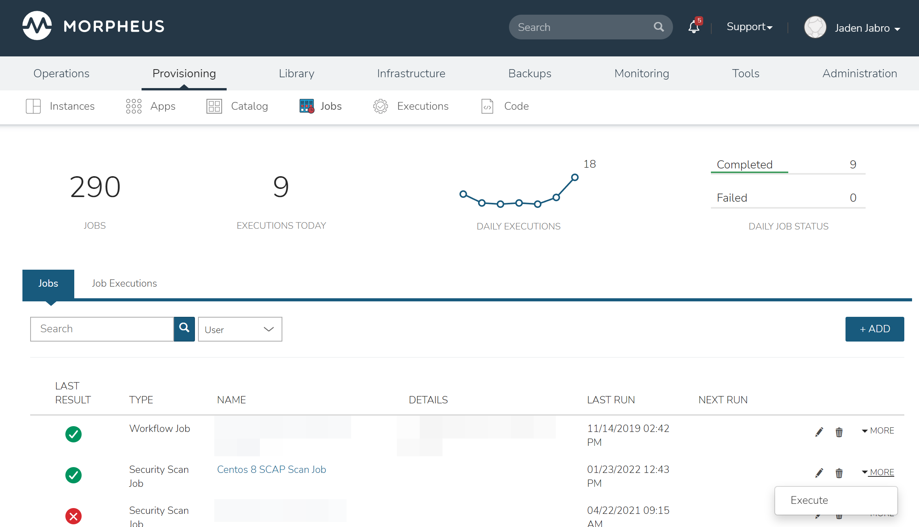Open the Catalog icon
The height and width of the screenshot is (527, 919).
point(214,106)
